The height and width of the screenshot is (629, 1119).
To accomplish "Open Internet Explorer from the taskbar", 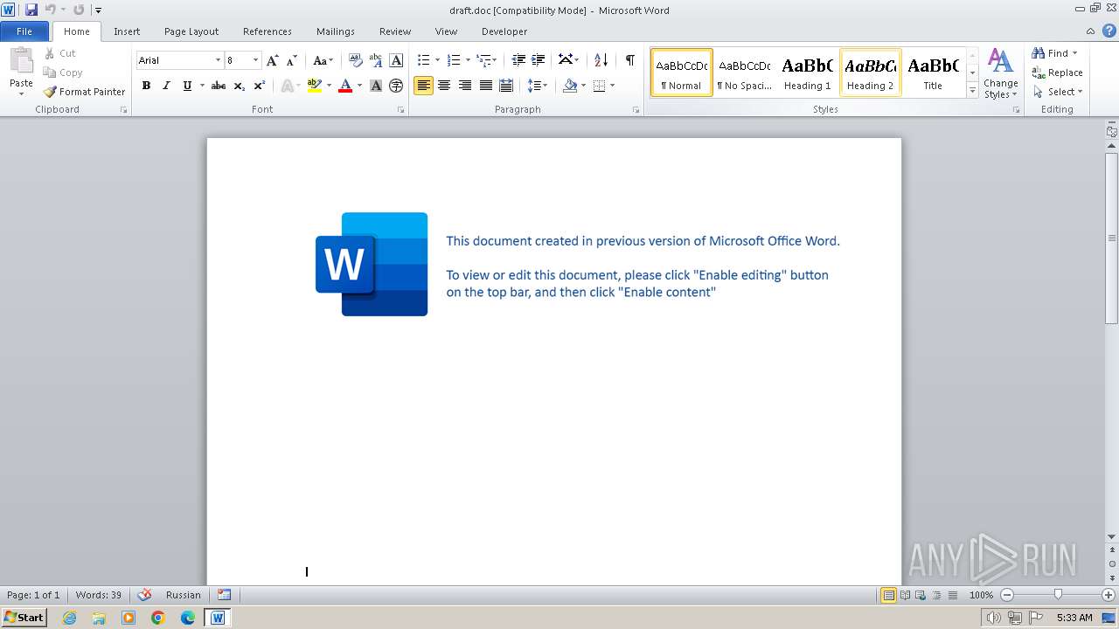I will click(69, 618).
